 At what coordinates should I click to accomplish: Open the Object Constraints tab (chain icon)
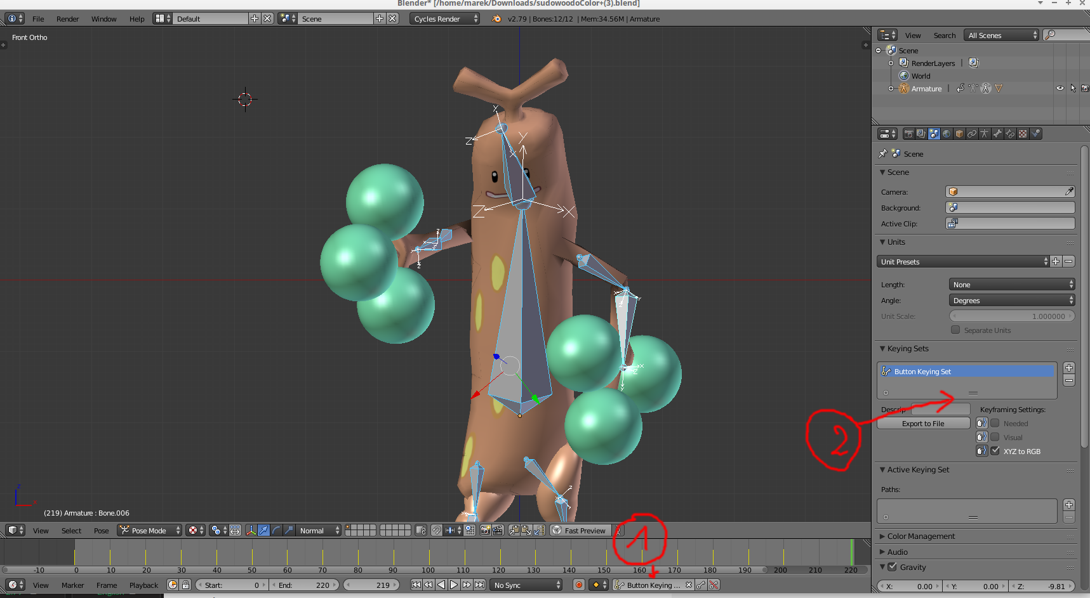click(x=972, y=134)
